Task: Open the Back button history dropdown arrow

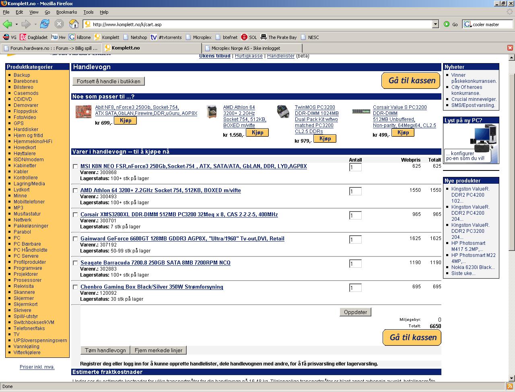Action: pyautogui.click(x=16, y=25)
